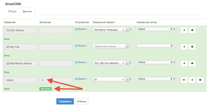The width and height of the screenshot is (209, 107).
Task: Click Добавить link in Key Fob row
Action: click(81, 46)
